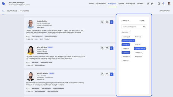Deselect Ireland (2) filter

(x=125, y=45)
